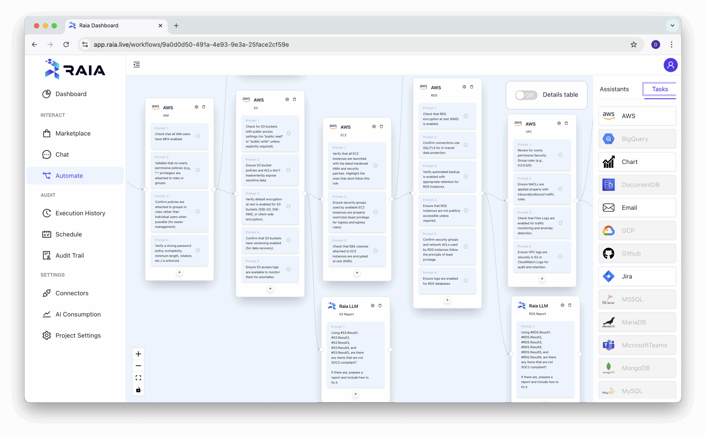Remove S3 prompt about public access settings
This screenshot has width=706, height=435.
click(288, 134)
